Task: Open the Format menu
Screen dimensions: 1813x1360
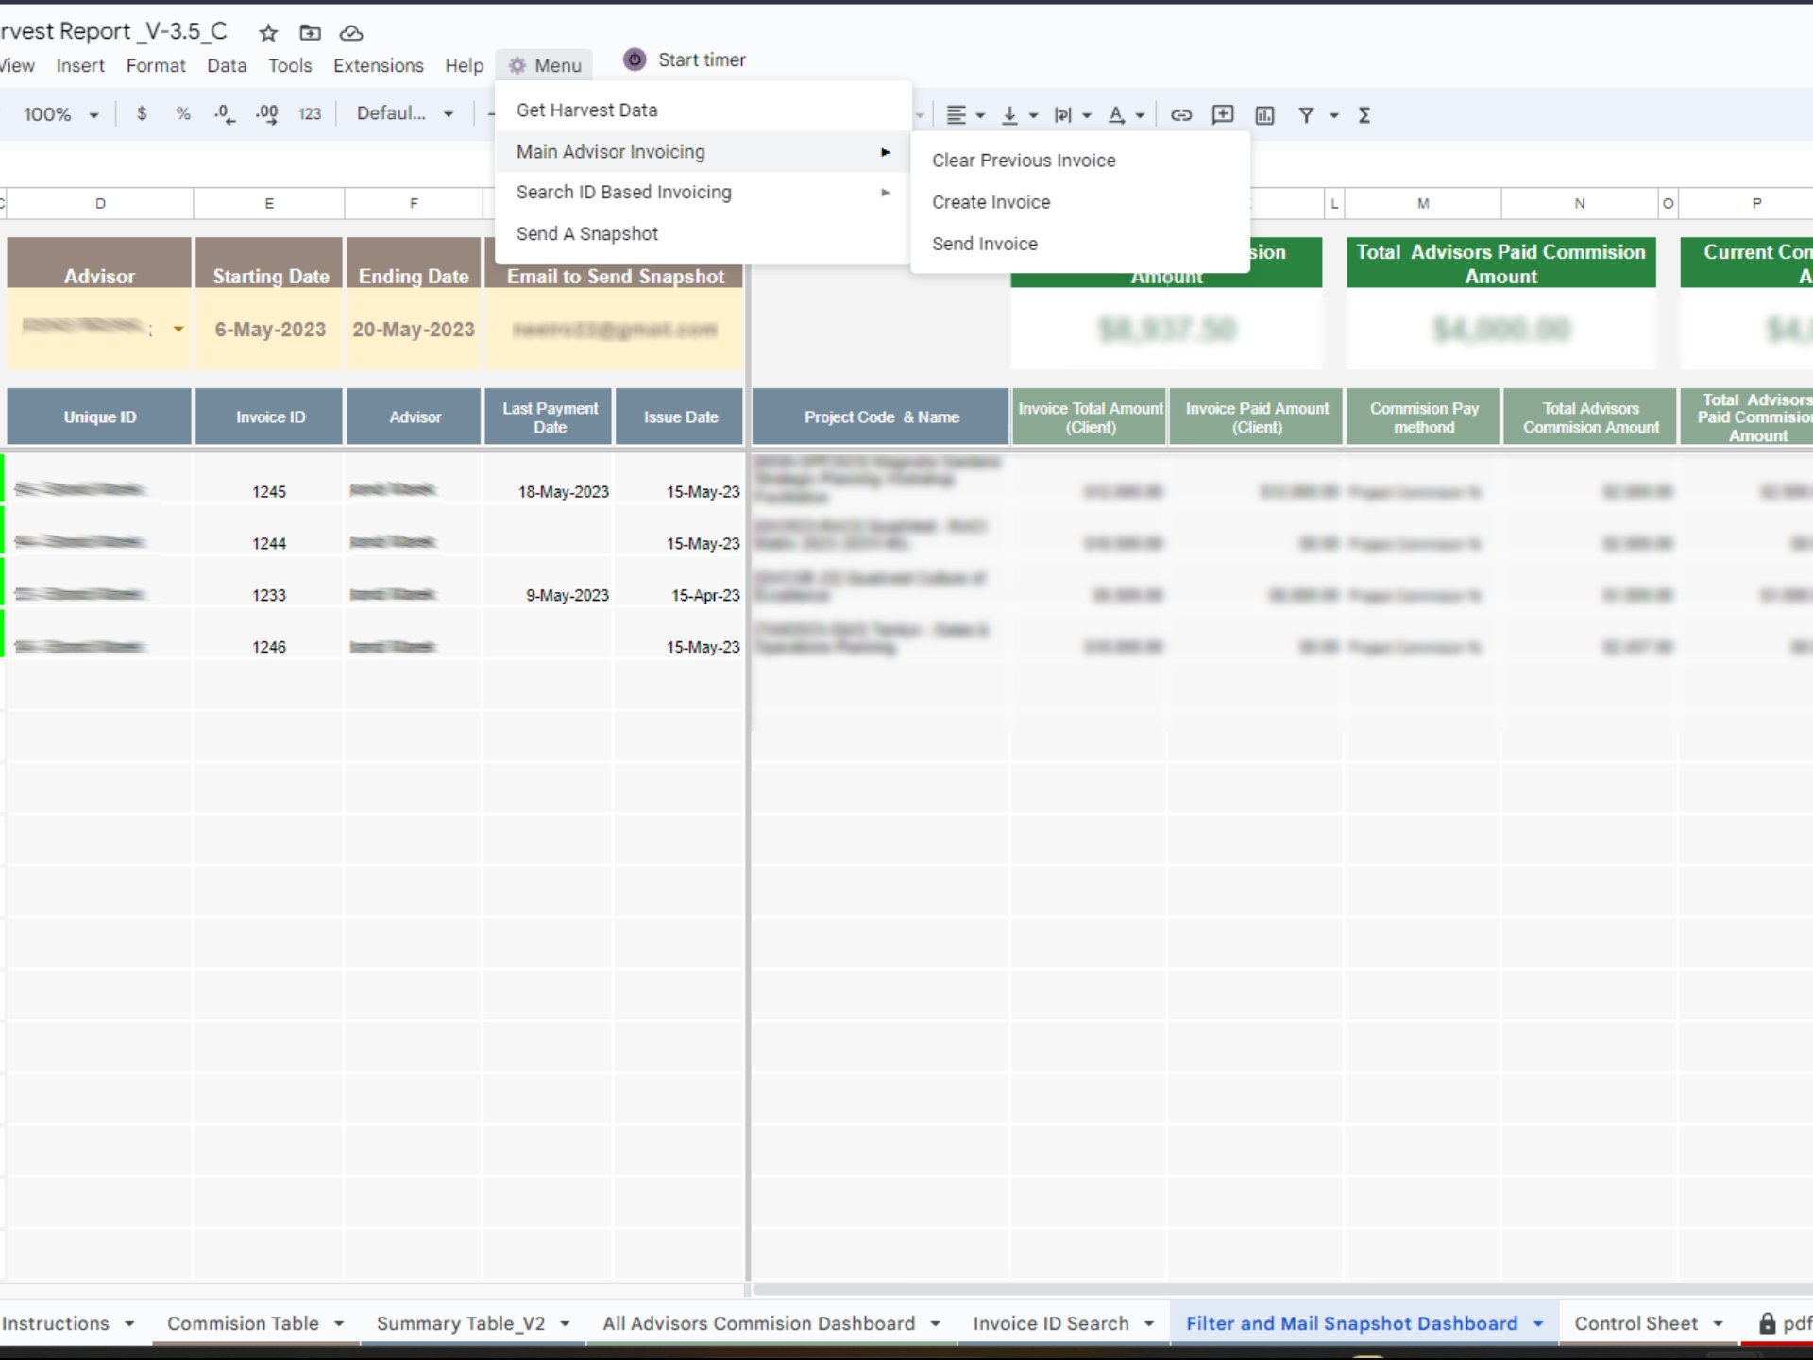Action: (x=156, y=65)
